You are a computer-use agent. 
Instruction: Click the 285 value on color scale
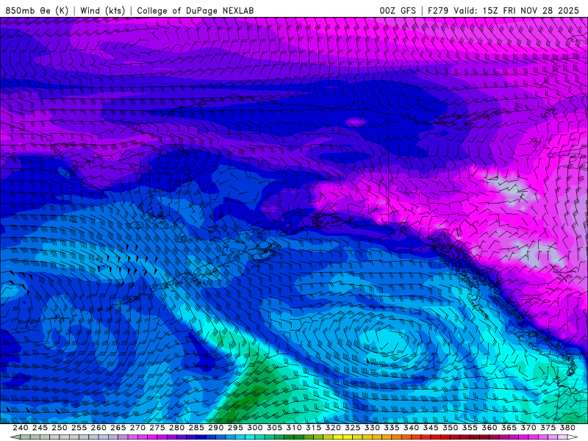tap(196, 428)
